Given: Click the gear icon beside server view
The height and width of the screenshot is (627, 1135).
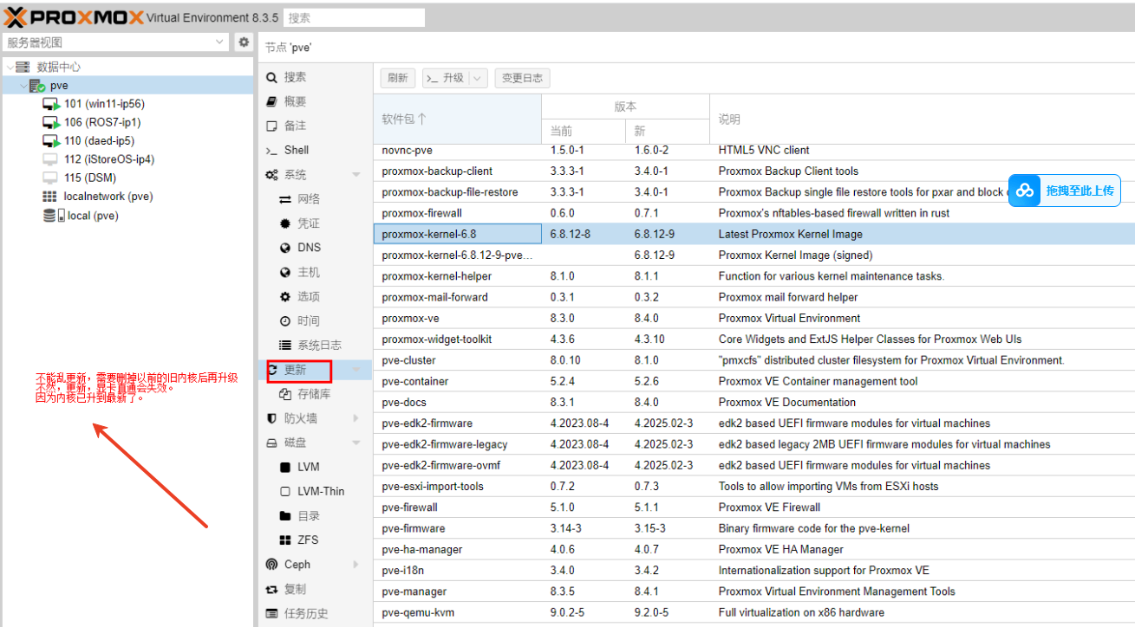Looking at the screenshot, I should pyautogui.click(x=244, y=42).
